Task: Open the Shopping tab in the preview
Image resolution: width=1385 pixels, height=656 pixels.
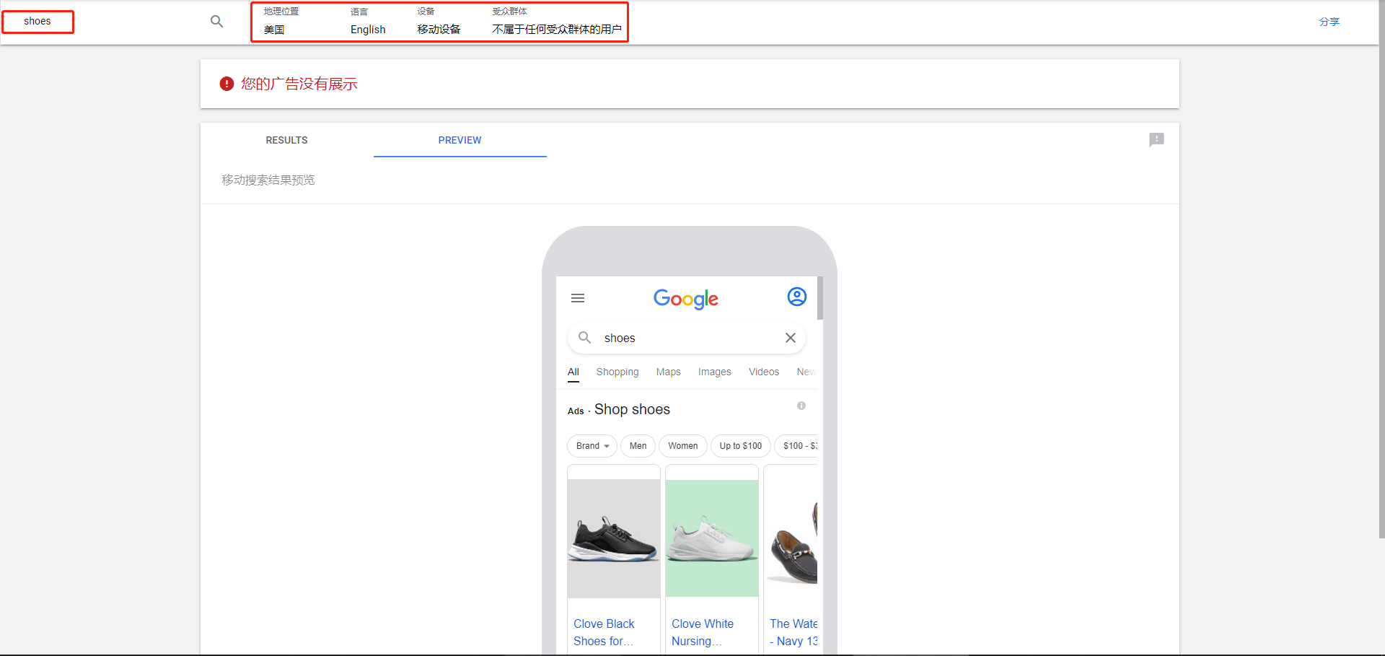Action: [x=617, y=372]
